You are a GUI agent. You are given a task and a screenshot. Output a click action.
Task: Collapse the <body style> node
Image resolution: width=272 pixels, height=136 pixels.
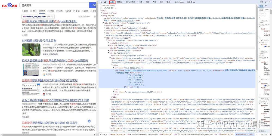tap(102, 16)
